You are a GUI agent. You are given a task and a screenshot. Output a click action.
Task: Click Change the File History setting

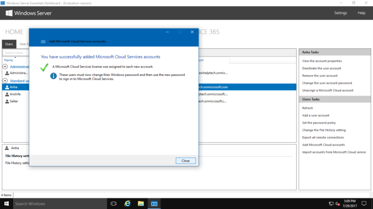[324, 130]
